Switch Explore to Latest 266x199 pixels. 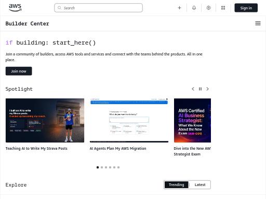click(200, 184)
